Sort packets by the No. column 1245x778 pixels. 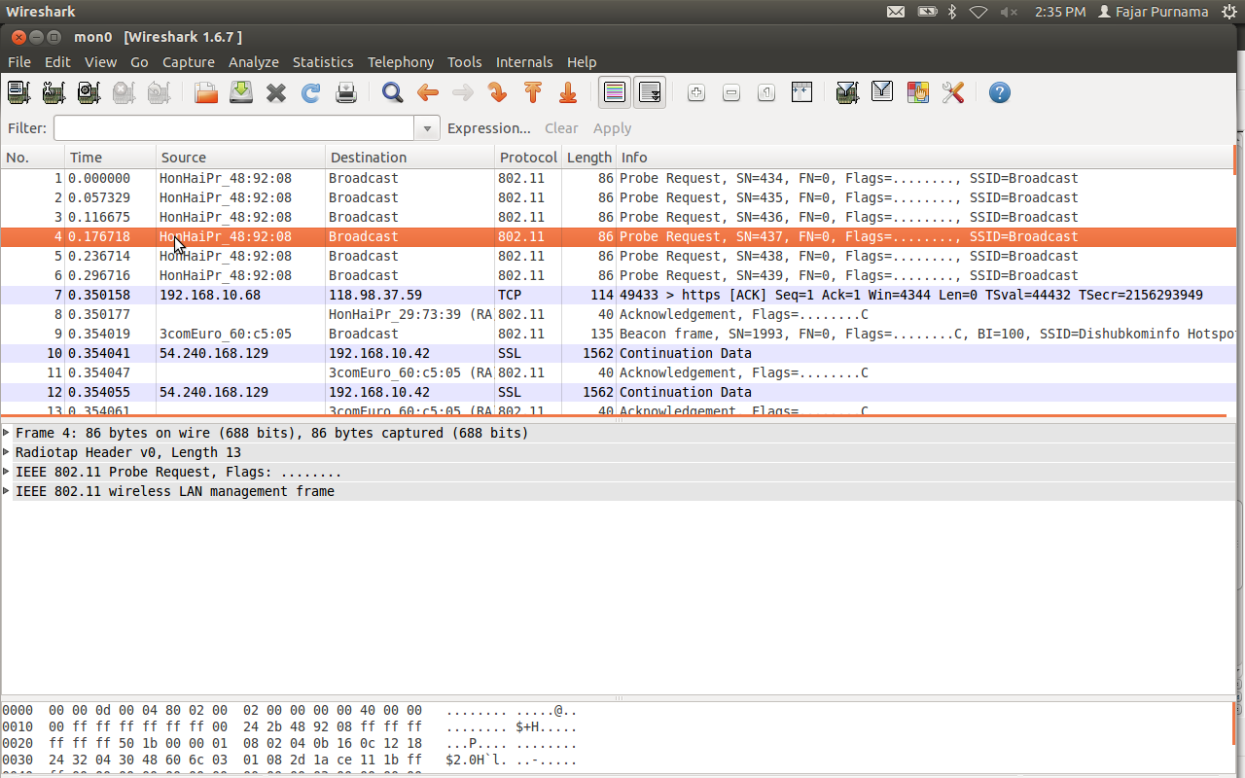33,158
